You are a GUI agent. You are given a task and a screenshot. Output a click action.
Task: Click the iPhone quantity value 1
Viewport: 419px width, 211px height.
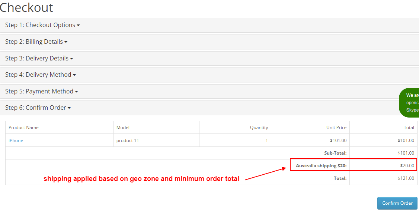tap(266, 141)
